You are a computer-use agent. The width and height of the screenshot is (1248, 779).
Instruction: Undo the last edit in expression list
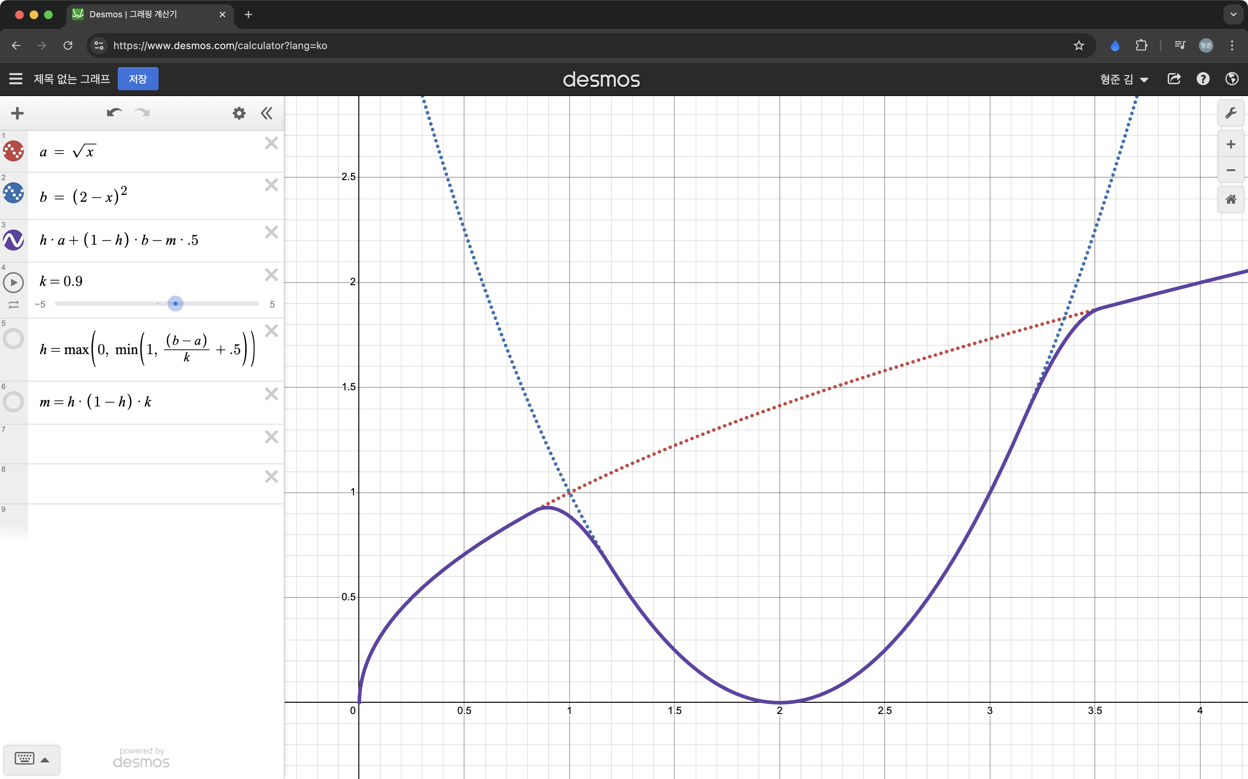click(114, 113)
